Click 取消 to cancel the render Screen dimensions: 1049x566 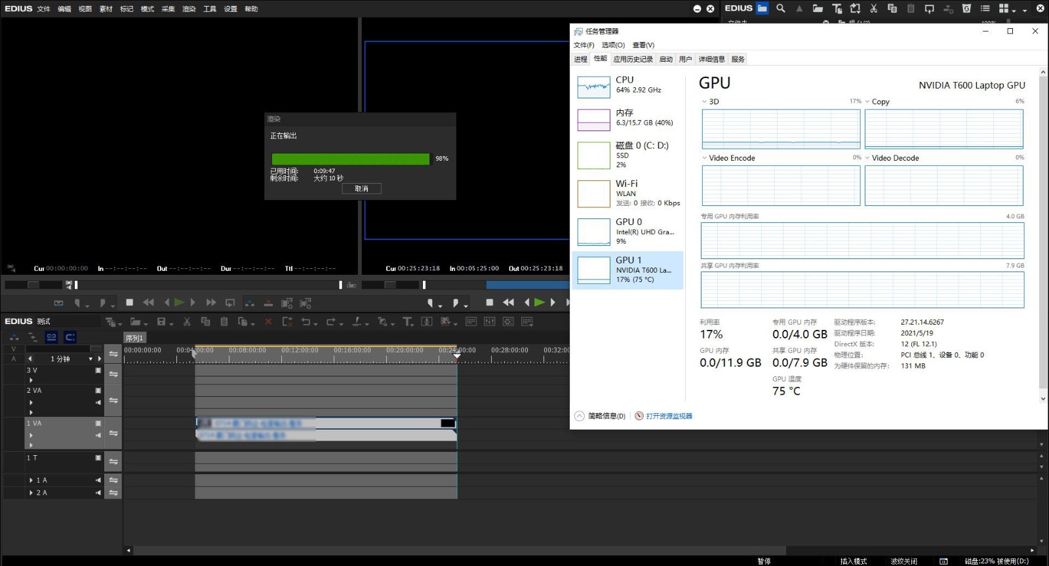tap(361, 188)
